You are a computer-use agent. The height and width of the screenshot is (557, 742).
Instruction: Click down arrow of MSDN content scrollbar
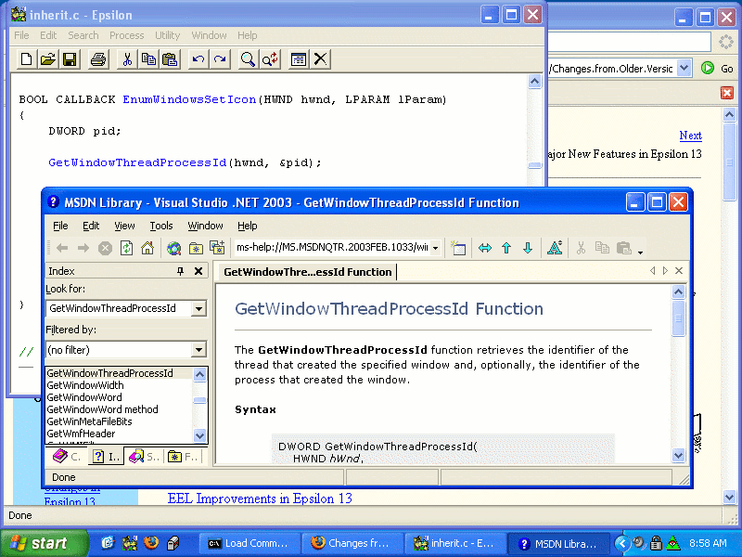678,455
